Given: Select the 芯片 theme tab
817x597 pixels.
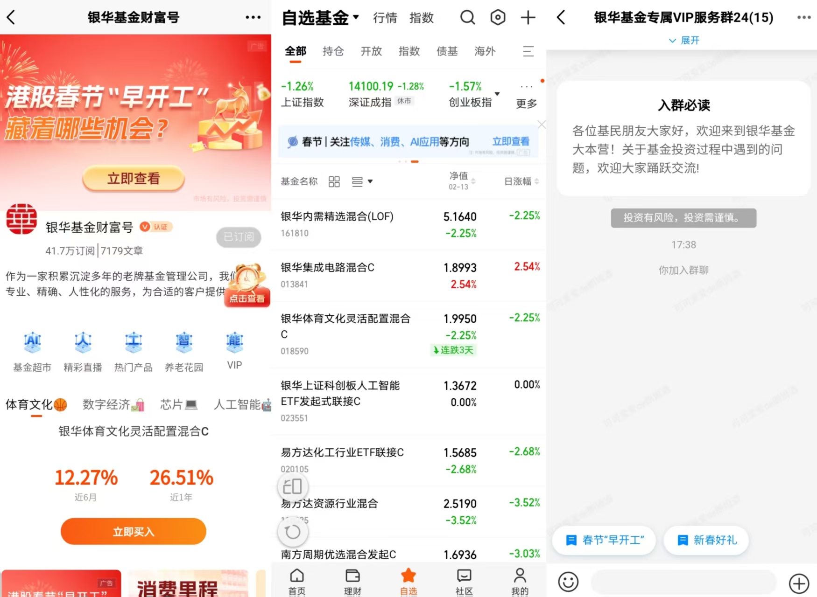Looking at the screenshot, I should point(179,404).
